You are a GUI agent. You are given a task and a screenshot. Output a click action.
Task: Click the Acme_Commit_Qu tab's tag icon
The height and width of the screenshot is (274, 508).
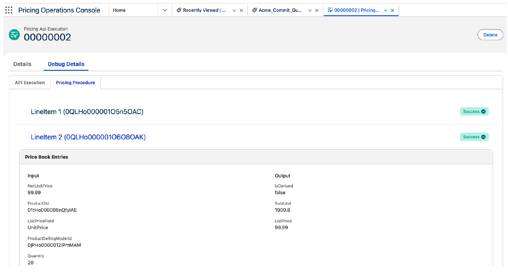click(254, 10)
